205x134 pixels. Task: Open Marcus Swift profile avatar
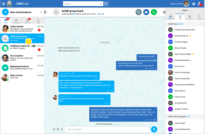click(186, 4)
